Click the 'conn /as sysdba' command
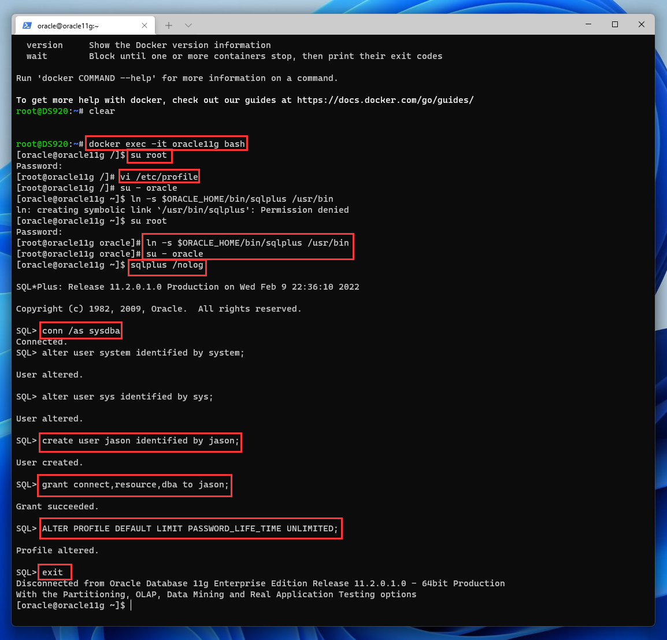This screenshot has width=667, height=640. (81, 331)
